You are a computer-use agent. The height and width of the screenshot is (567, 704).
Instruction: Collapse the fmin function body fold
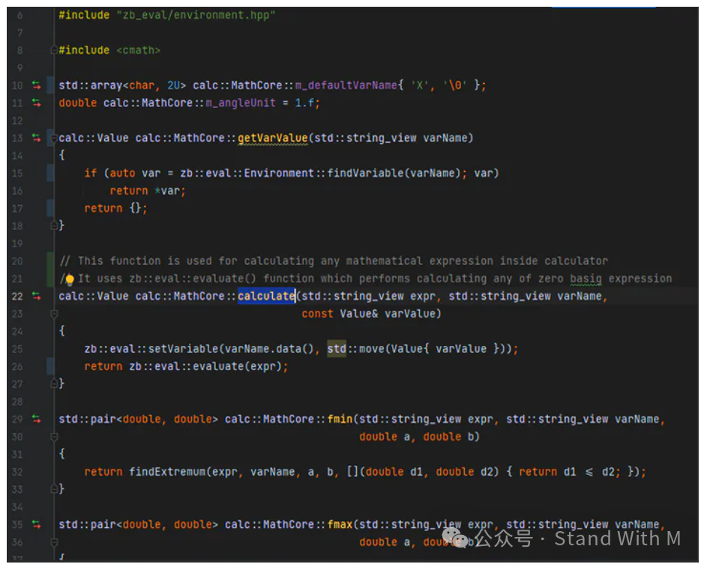(x=52, y=436)
